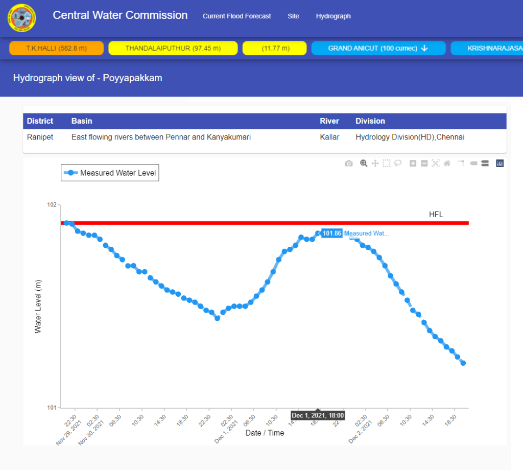Click the Autoscale chart icon
523x470 pixels.
click(x=436, y=163)
